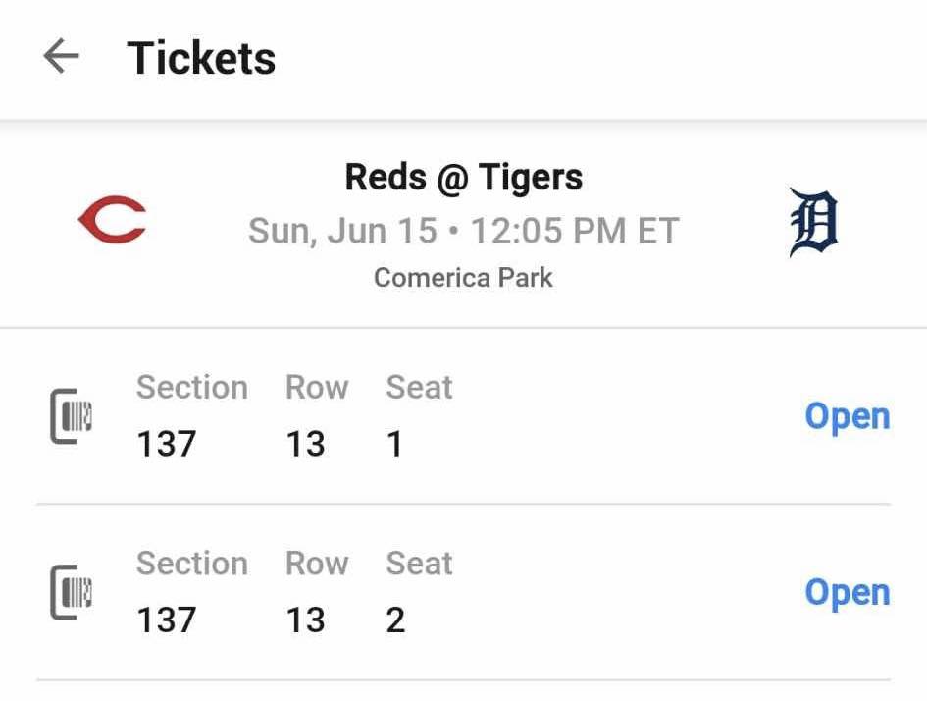Click row number 13 on the first ticket
This screenshot has width=927, height=701.
pyautogui.click(x=305, y=444)
